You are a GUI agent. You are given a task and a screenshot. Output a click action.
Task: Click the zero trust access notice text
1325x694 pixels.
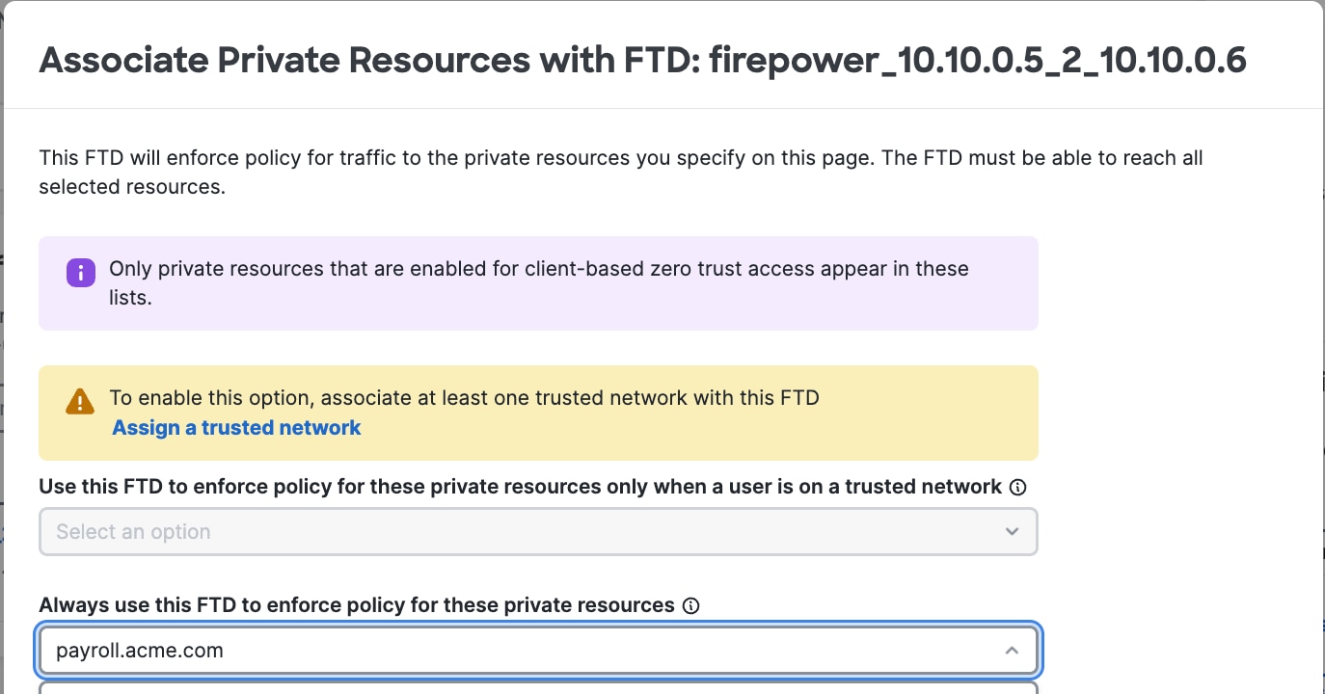pos(539,282)
